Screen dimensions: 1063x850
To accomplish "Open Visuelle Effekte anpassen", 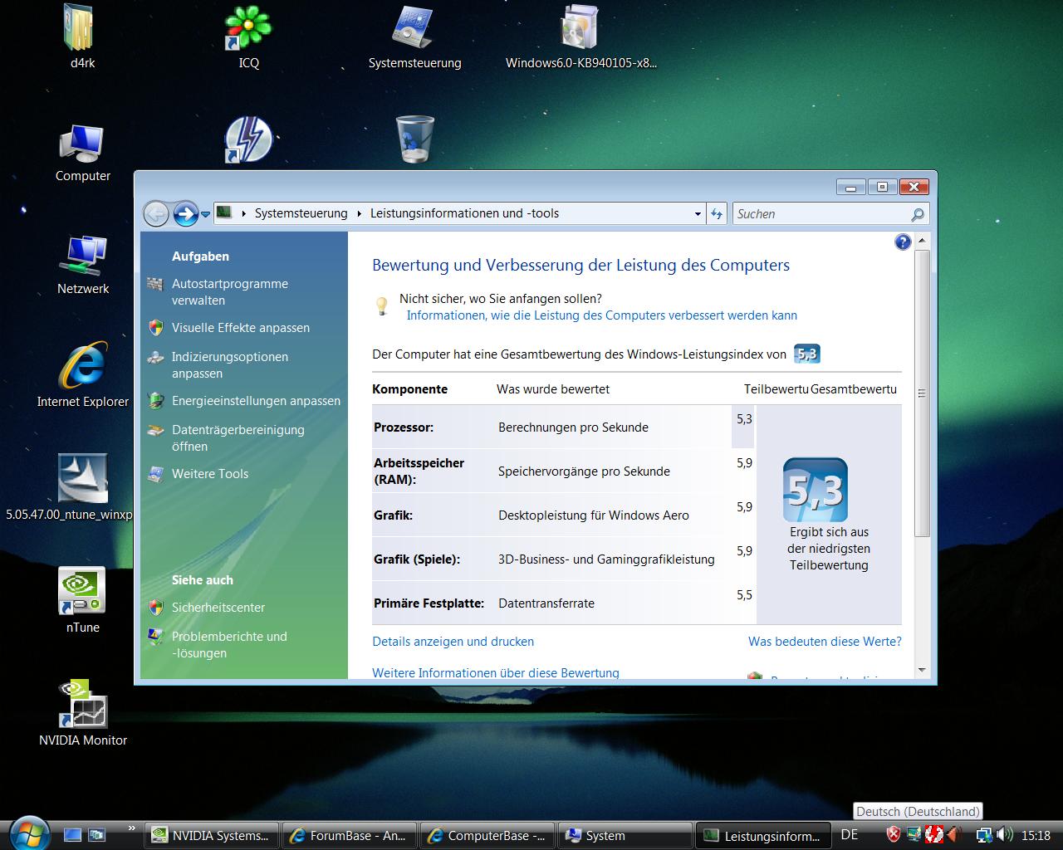I will 241,328.
